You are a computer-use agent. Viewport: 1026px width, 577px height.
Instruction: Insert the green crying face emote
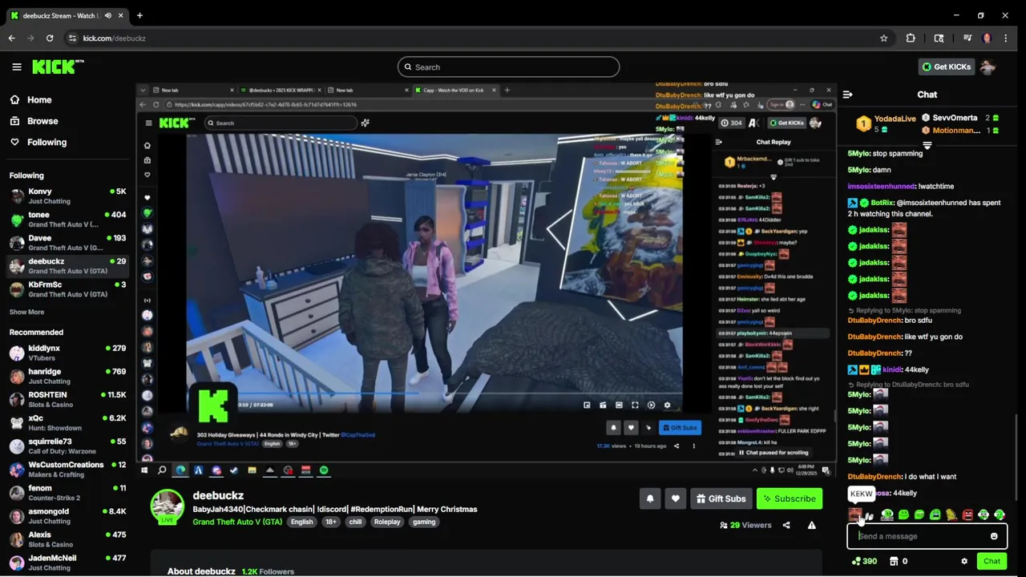click(935, 514)
